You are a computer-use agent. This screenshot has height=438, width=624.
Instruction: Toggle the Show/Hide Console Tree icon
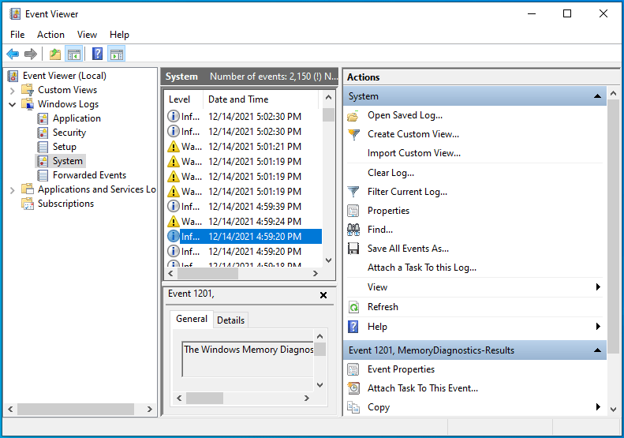(x=74, y=54)
